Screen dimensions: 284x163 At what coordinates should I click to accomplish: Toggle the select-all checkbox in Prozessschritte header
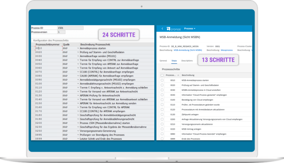point(162,75)
